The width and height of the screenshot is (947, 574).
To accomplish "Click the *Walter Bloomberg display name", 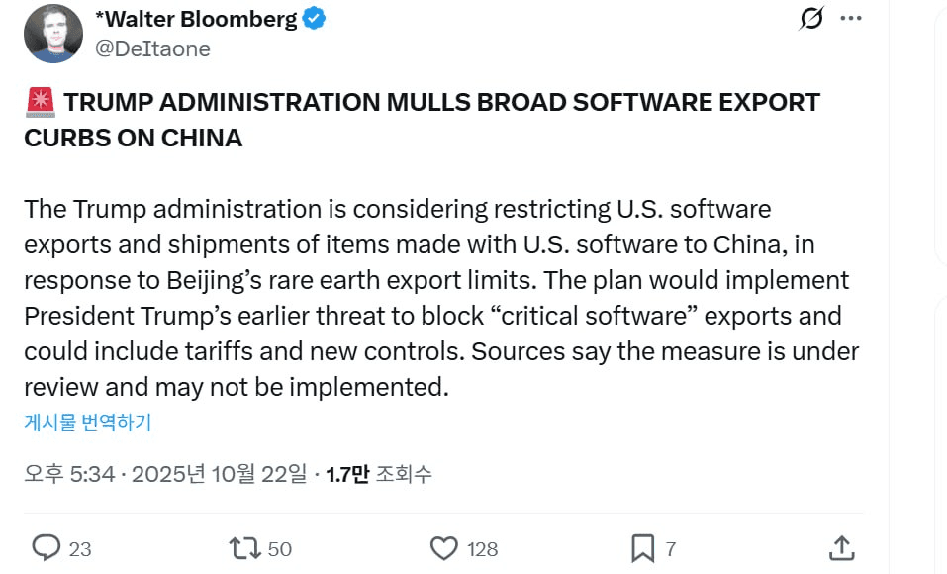I will tap(196, 19).
